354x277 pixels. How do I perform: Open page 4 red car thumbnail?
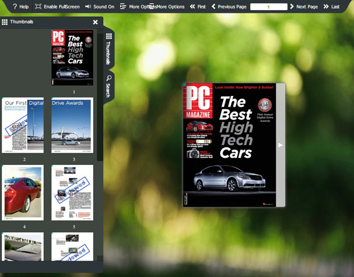coord(23,192)
